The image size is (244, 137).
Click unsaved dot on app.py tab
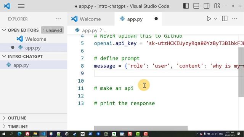pos(156,19)
